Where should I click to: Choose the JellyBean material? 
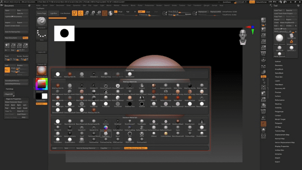click(x=202, y=121)
